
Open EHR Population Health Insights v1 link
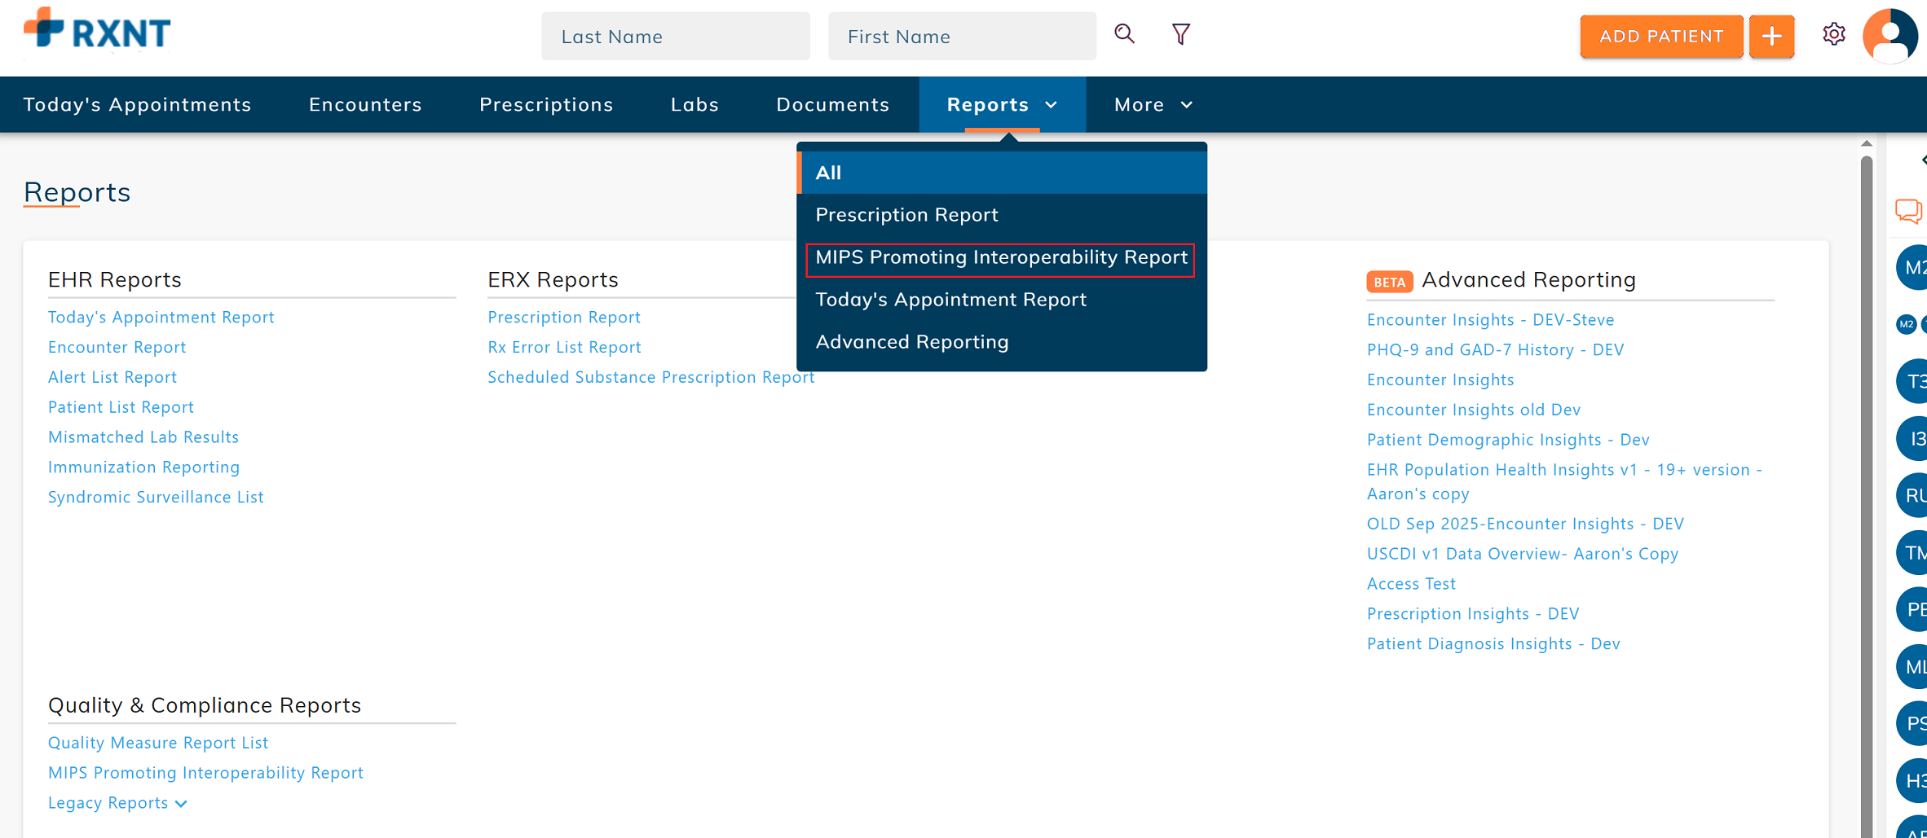pos(1564,481)
